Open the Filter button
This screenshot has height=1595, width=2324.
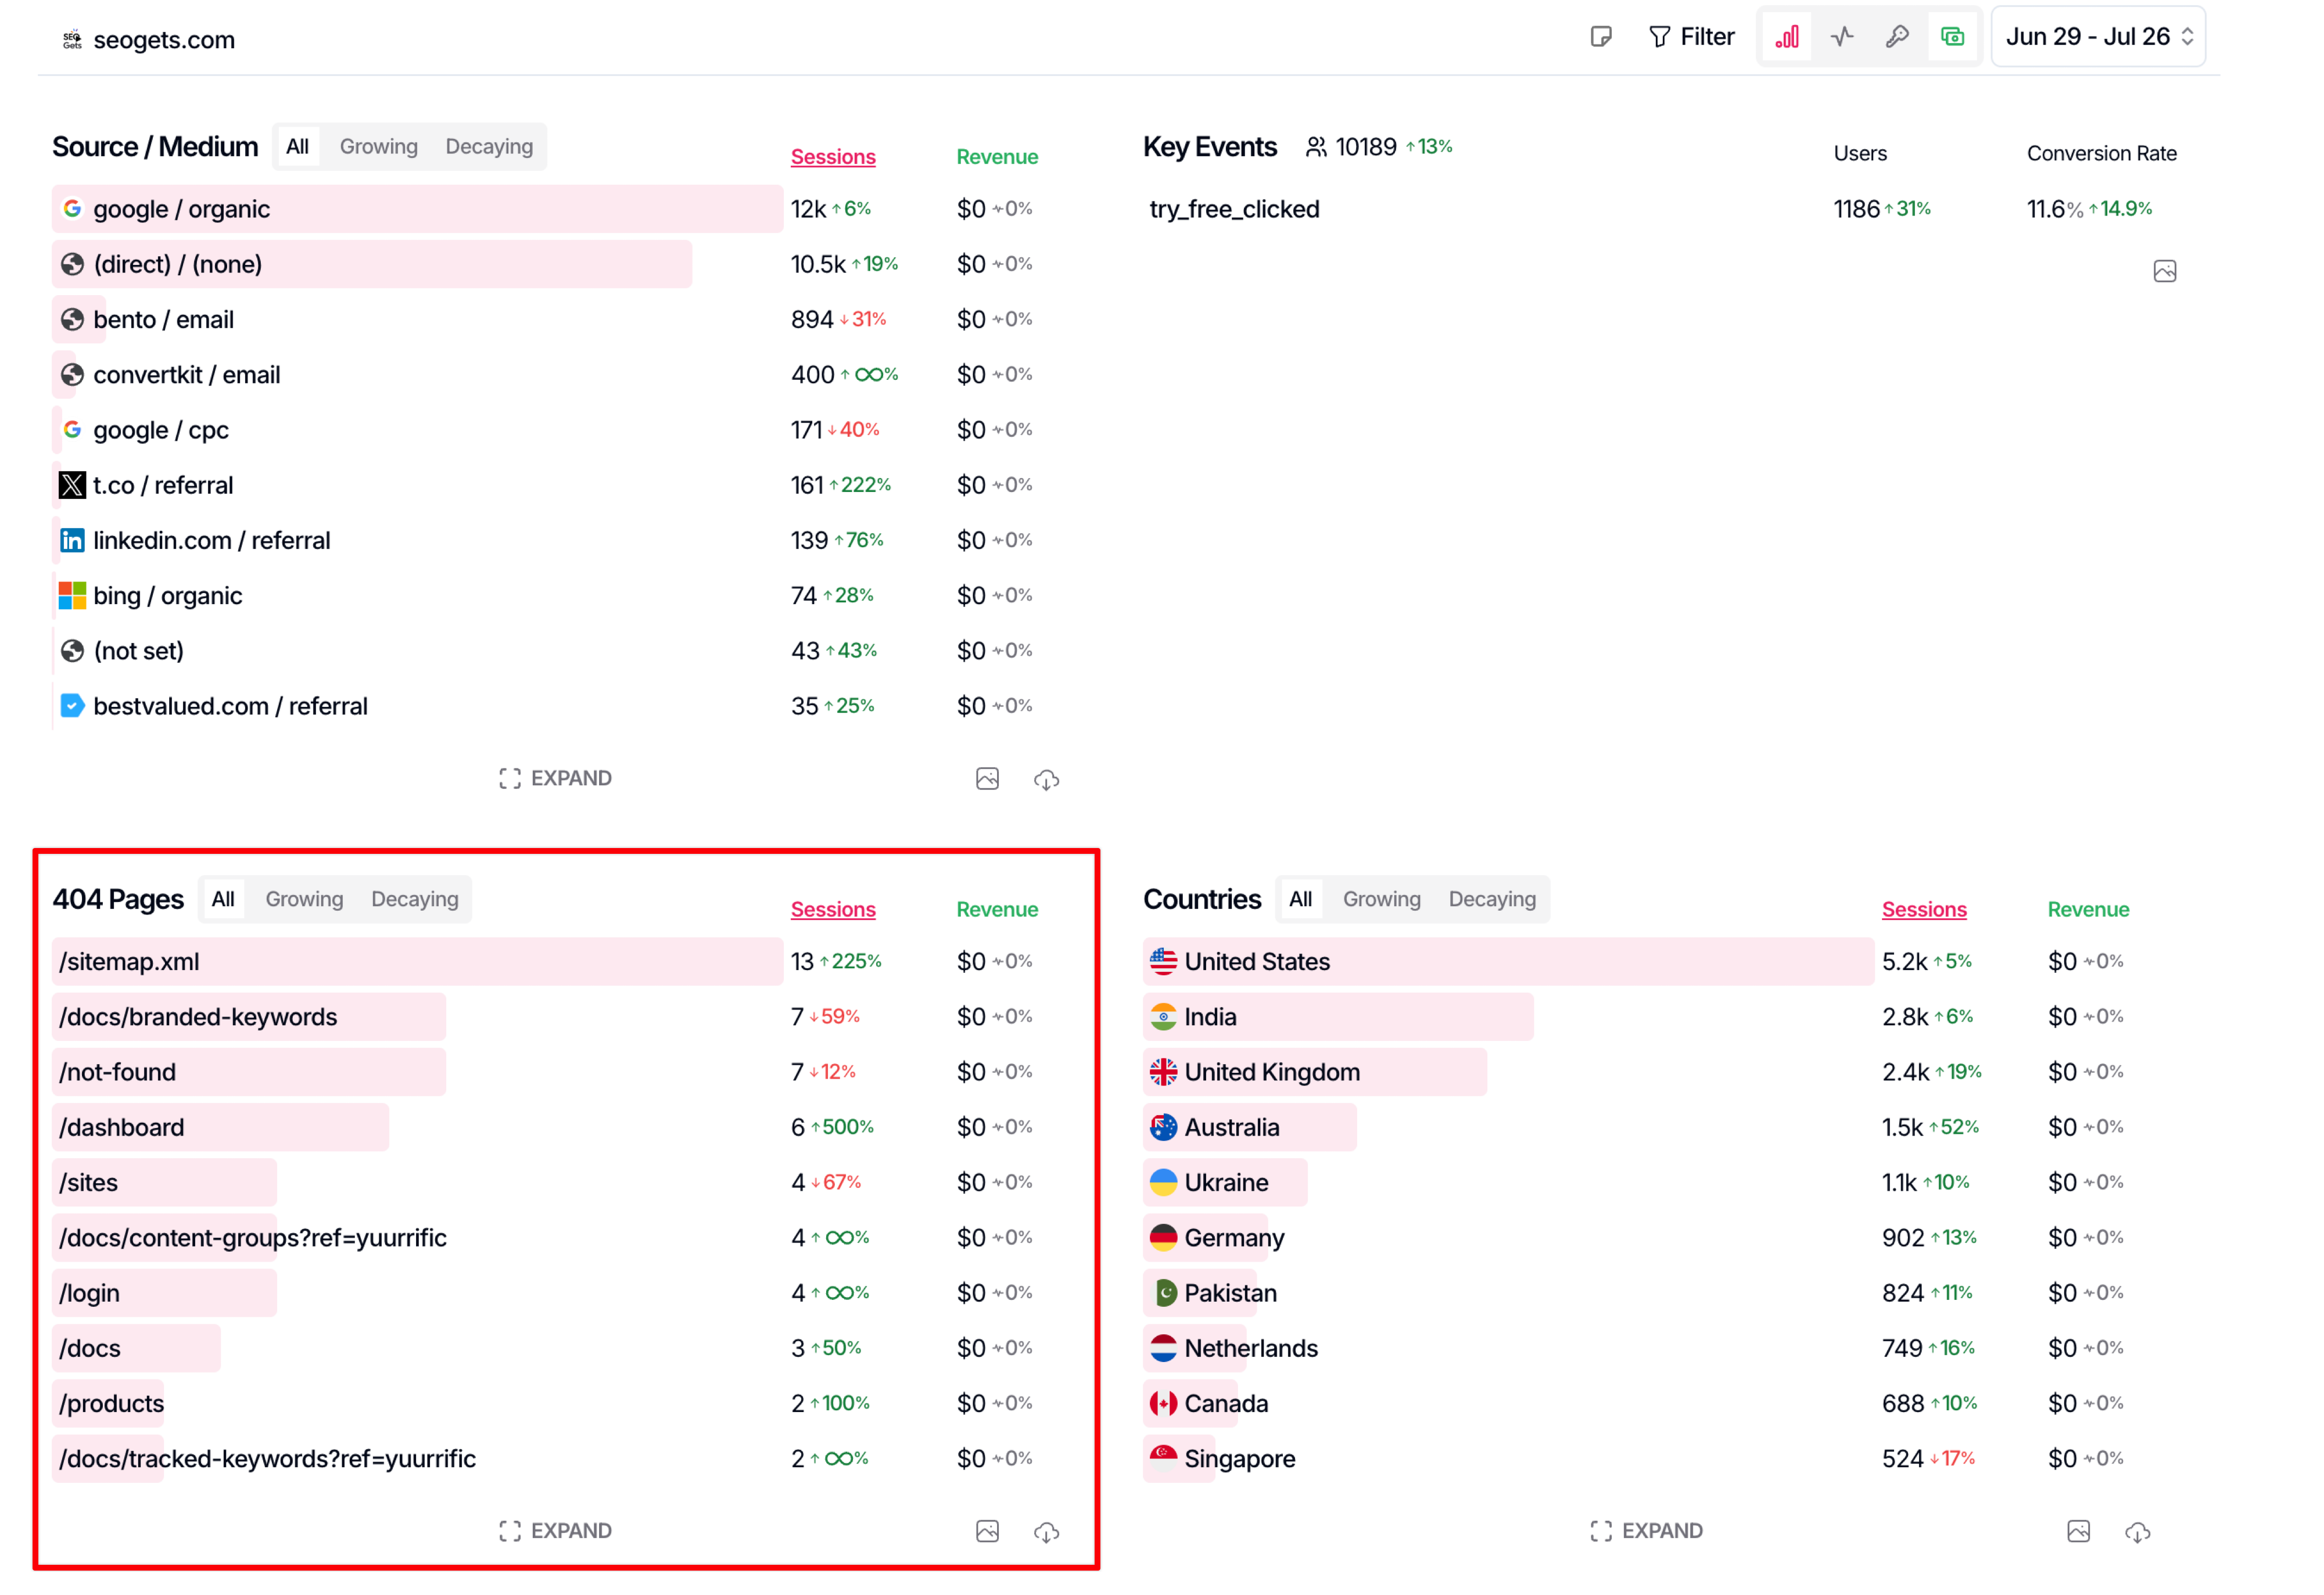[1691, 37]
